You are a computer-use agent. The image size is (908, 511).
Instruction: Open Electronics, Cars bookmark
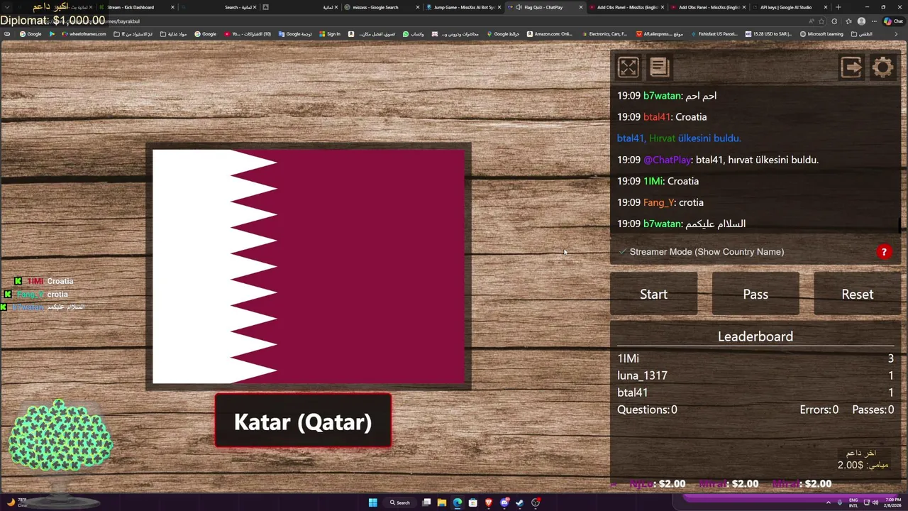tap(604, 33)
